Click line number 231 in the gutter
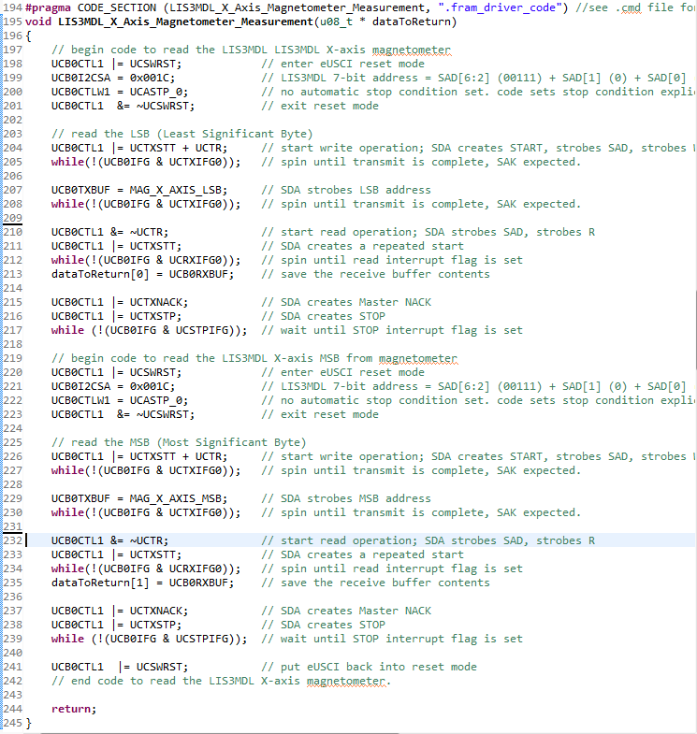 (x=13, y=527)
